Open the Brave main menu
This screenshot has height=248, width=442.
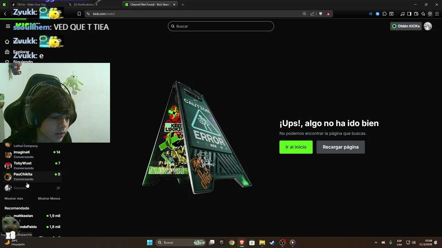point(437,14)
